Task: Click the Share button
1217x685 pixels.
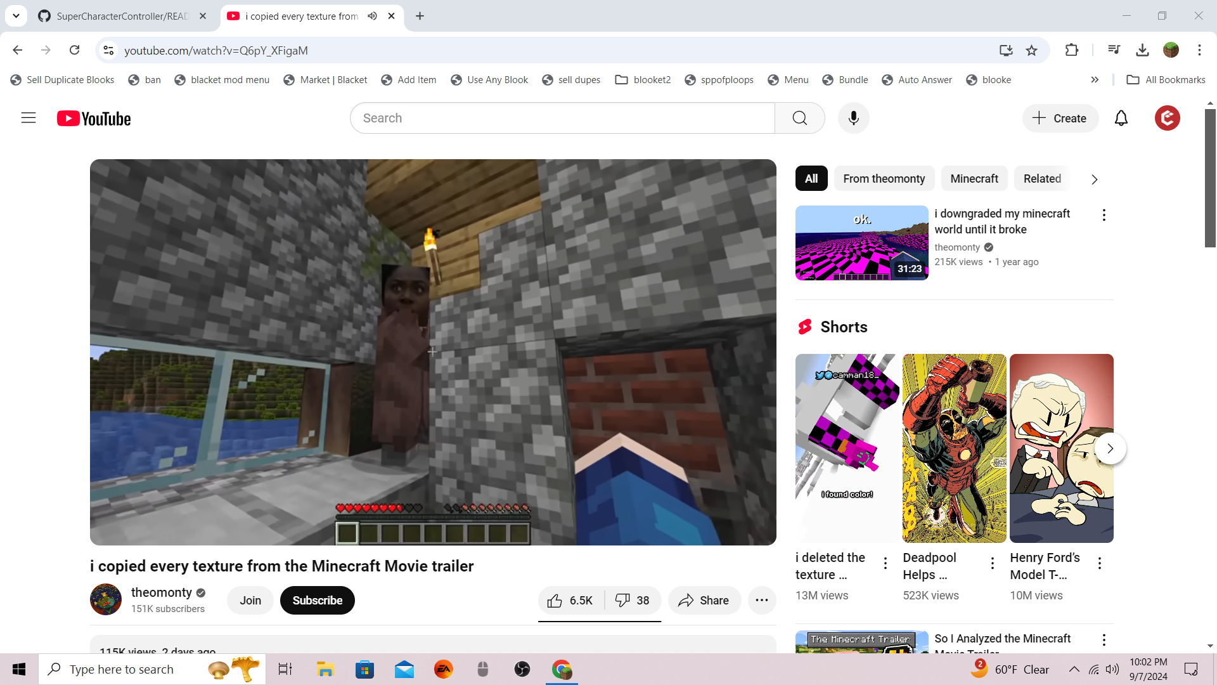Action: pos(704,601)
